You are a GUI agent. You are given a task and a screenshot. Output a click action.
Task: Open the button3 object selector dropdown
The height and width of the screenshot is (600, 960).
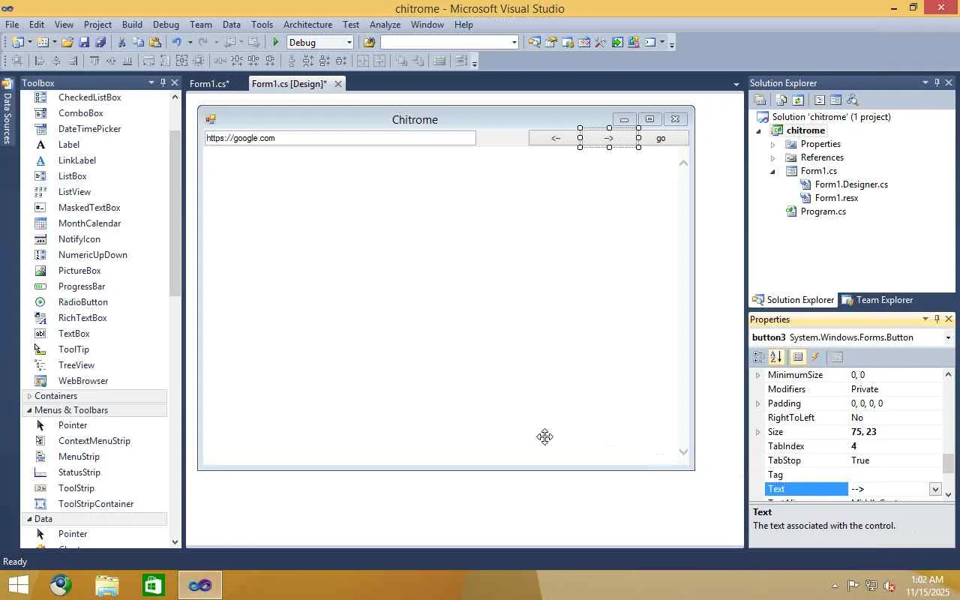(x=948, y=337)
